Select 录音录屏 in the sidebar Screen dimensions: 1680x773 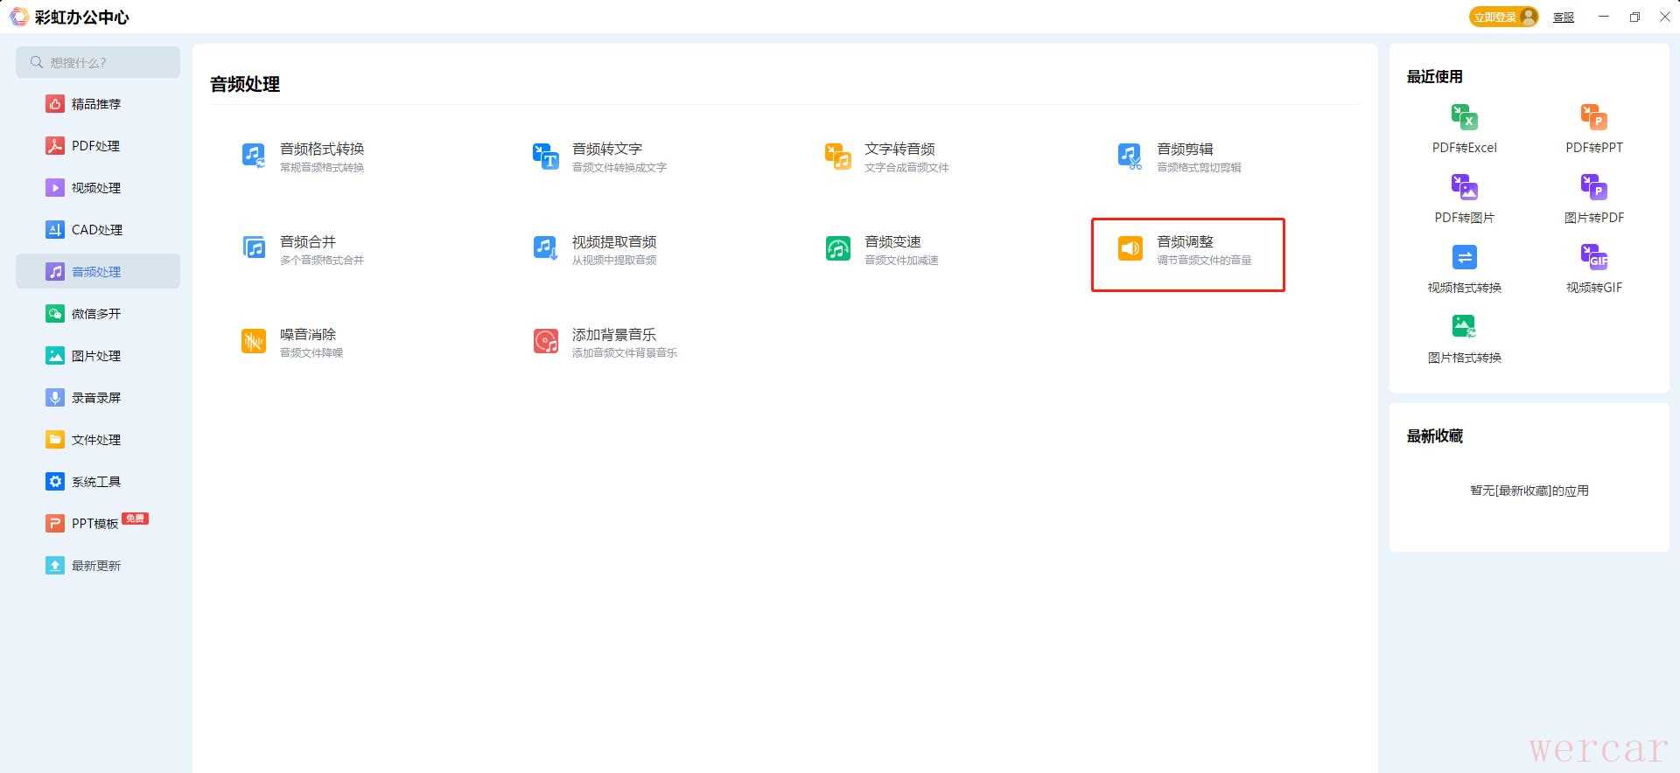(95, 398)
